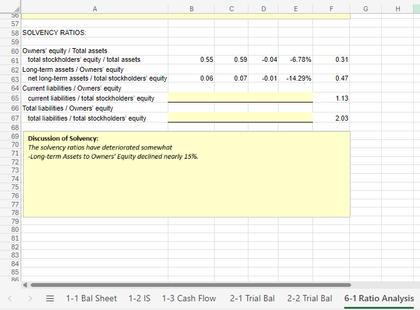Viewport: 420px width, 310px height.
Task: Click the 0.47 value cell
Action: pyautogui.click(x=331, y=78)
